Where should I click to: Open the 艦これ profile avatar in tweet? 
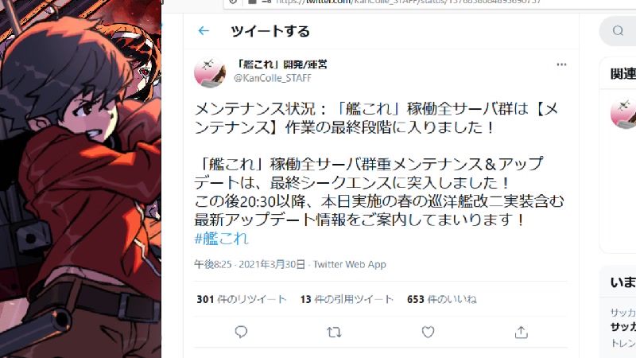(x=210, y=72)
